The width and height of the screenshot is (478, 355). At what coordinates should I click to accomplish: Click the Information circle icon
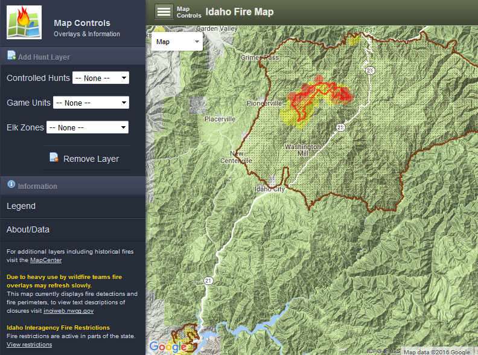11,184
